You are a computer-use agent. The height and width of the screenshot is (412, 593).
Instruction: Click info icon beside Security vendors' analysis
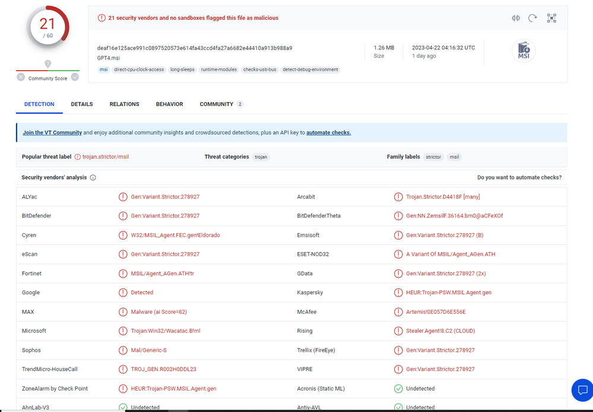pyautogui.click(x=93, y=178)
